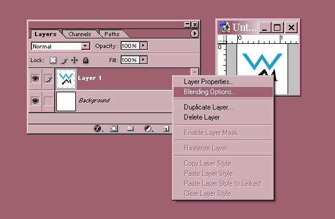
Task: Toggle lock position move icon
Action: [74, 60]
